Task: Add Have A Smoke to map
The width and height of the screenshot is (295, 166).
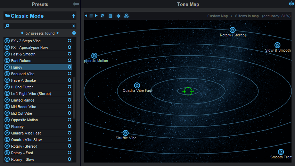Action: [69, 80]
